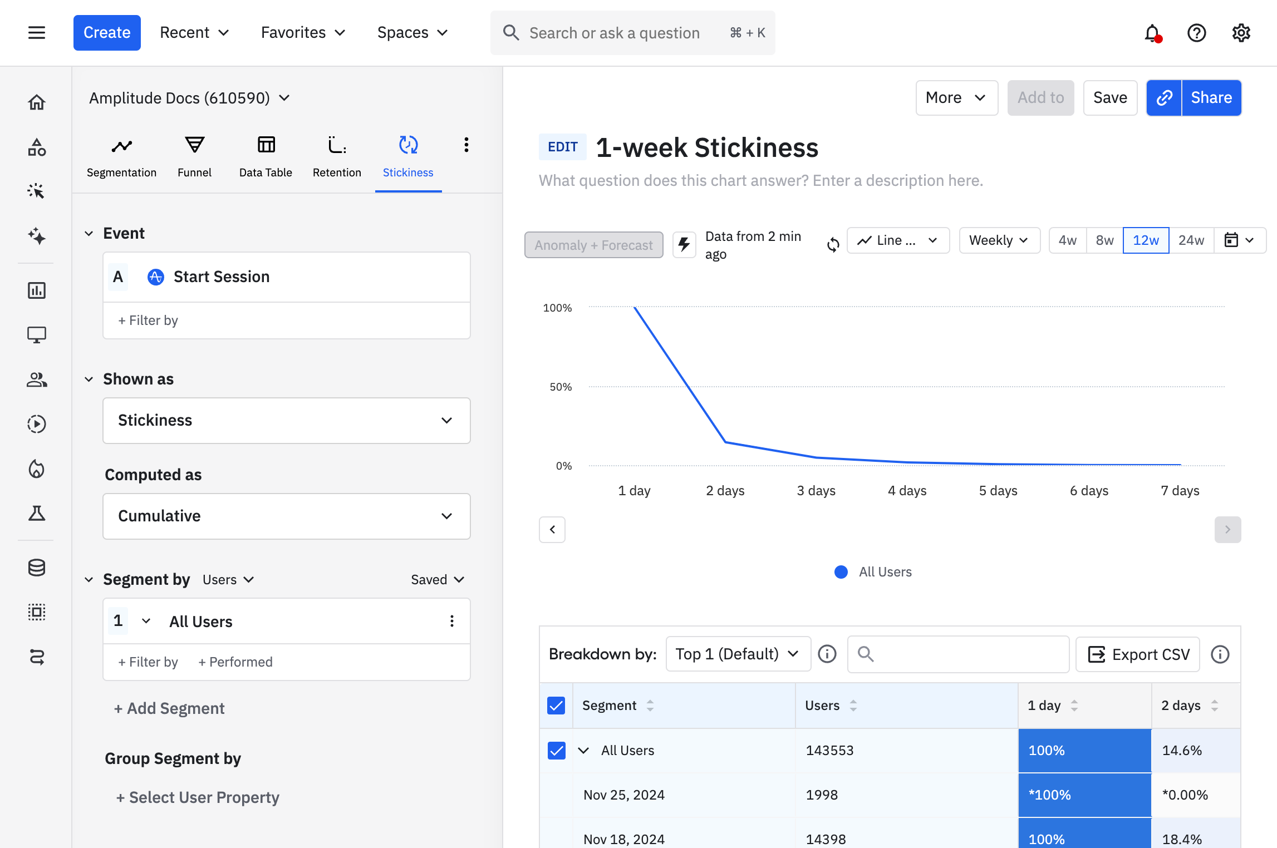Open Session Replay from the left sidebar

36,424
